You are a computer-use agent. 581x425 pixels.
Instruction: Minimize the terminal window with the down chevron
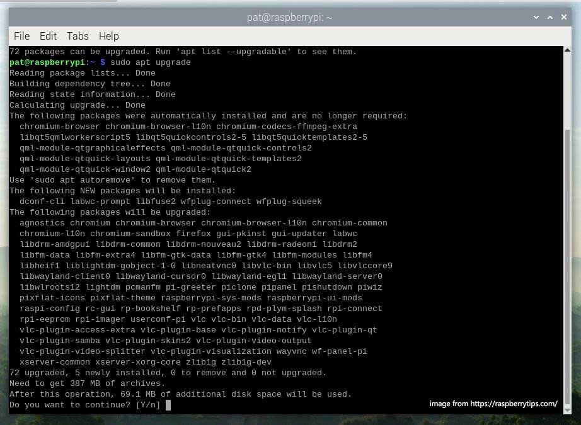536,18
